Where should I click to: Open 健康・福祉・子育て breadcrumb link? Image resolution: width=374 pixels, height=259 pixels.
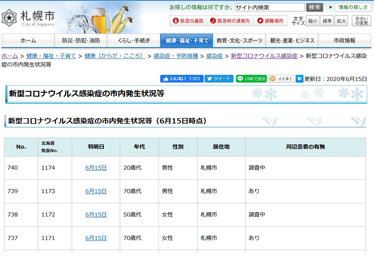[x=51, y=56]
